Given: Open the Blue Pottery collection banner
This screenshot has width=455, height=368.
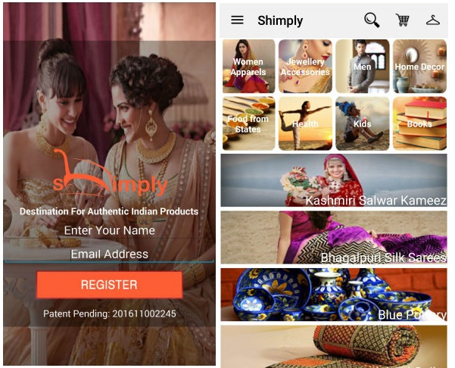Looking at the screenshot, I should click(x=334, y=295).
